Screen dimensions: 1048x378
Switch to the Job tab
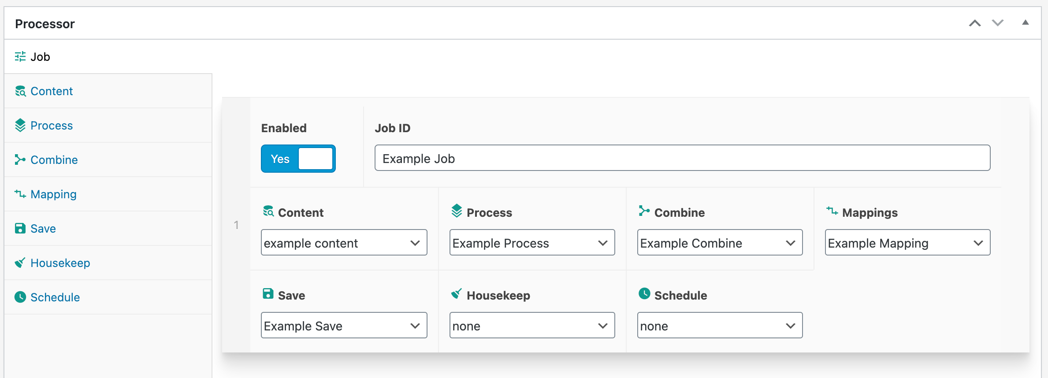coord(108,57)
